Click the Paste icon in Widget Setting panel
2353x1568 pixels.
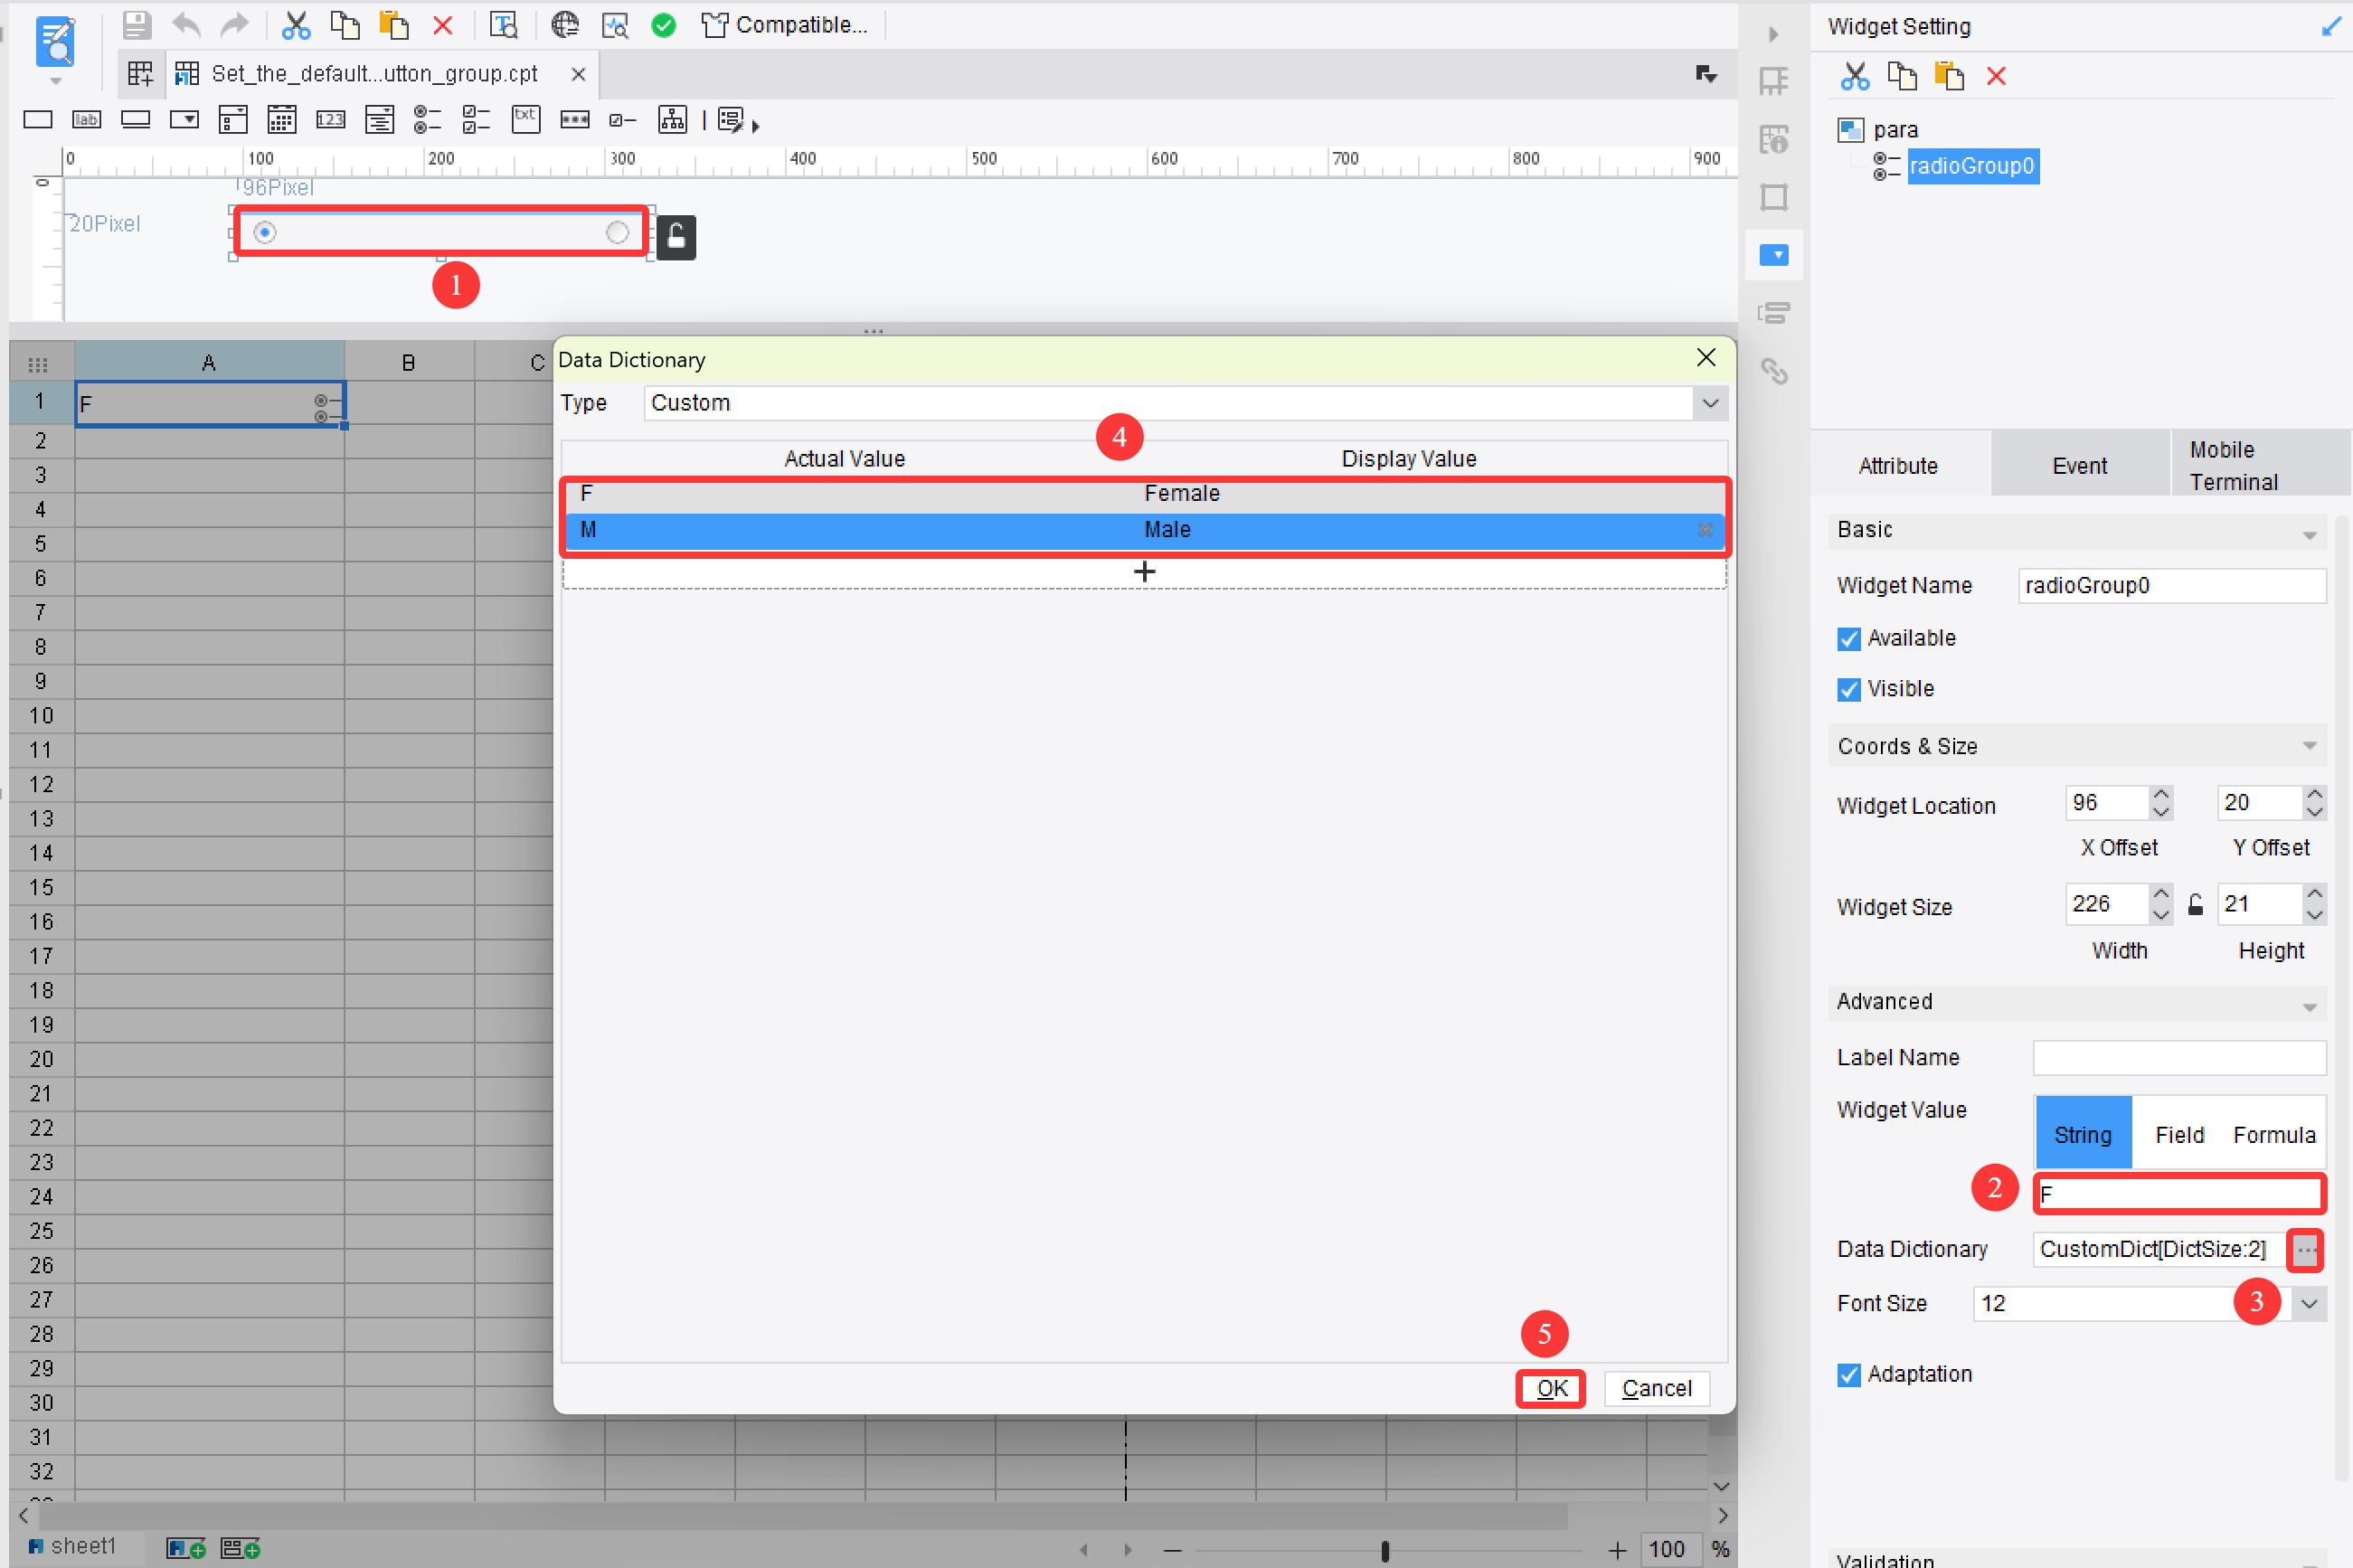[1949, 75]
